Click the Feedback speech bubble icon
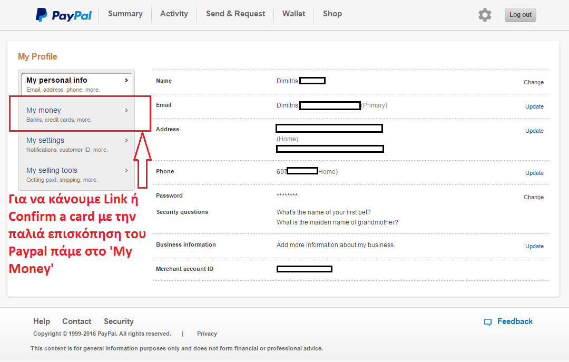This screenshot has width=569, height=362. coord(488,322)
